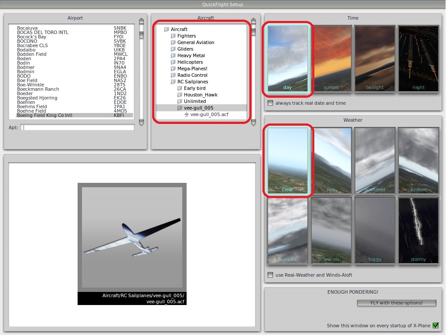Click the Apt airport search field

(x=78, y=127)
